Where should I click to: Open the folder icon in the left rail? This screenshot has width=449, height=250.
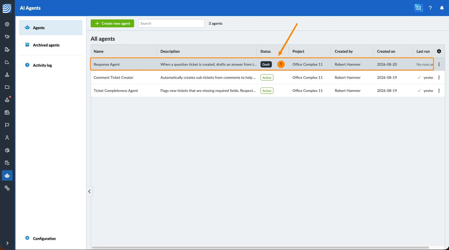click(x=7, y=87)
